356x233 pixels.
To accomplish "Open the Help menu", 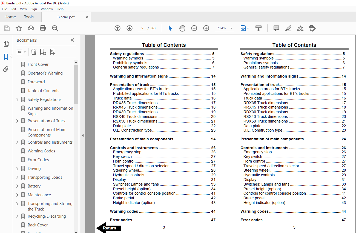I will (x=60, y=9).
